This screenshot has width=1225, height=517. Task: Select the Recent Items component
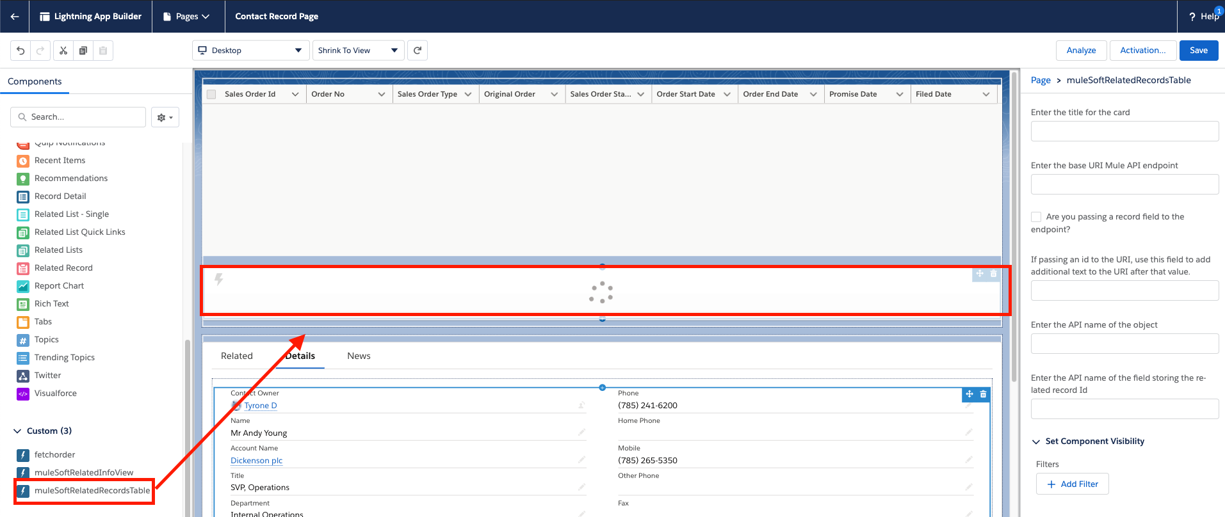(60, 161)
